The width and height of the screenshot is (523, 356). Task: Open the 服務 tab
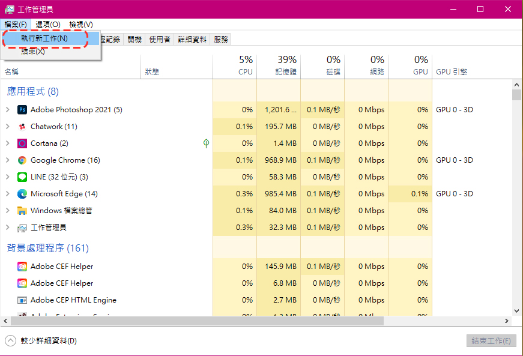coord(221,39)
